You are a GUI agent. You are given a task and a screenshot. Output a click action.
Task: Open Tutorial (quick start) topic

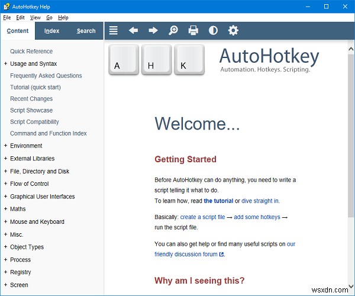coord(35,87)
